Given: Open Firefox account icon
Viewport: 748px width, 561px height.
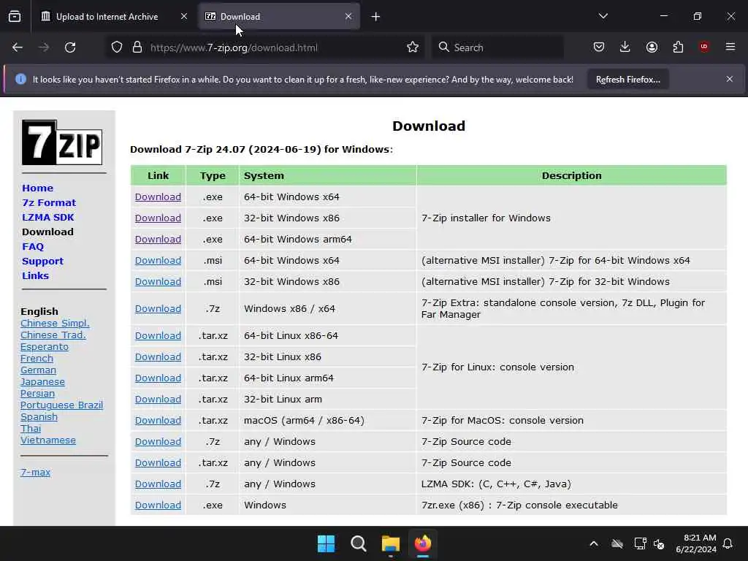Looking at the screenshot, I should [652, 47].
